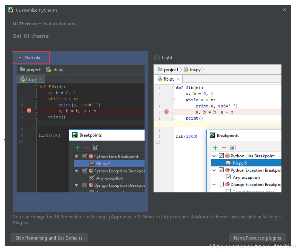Select the fib.py tab in Light preview

168,79
